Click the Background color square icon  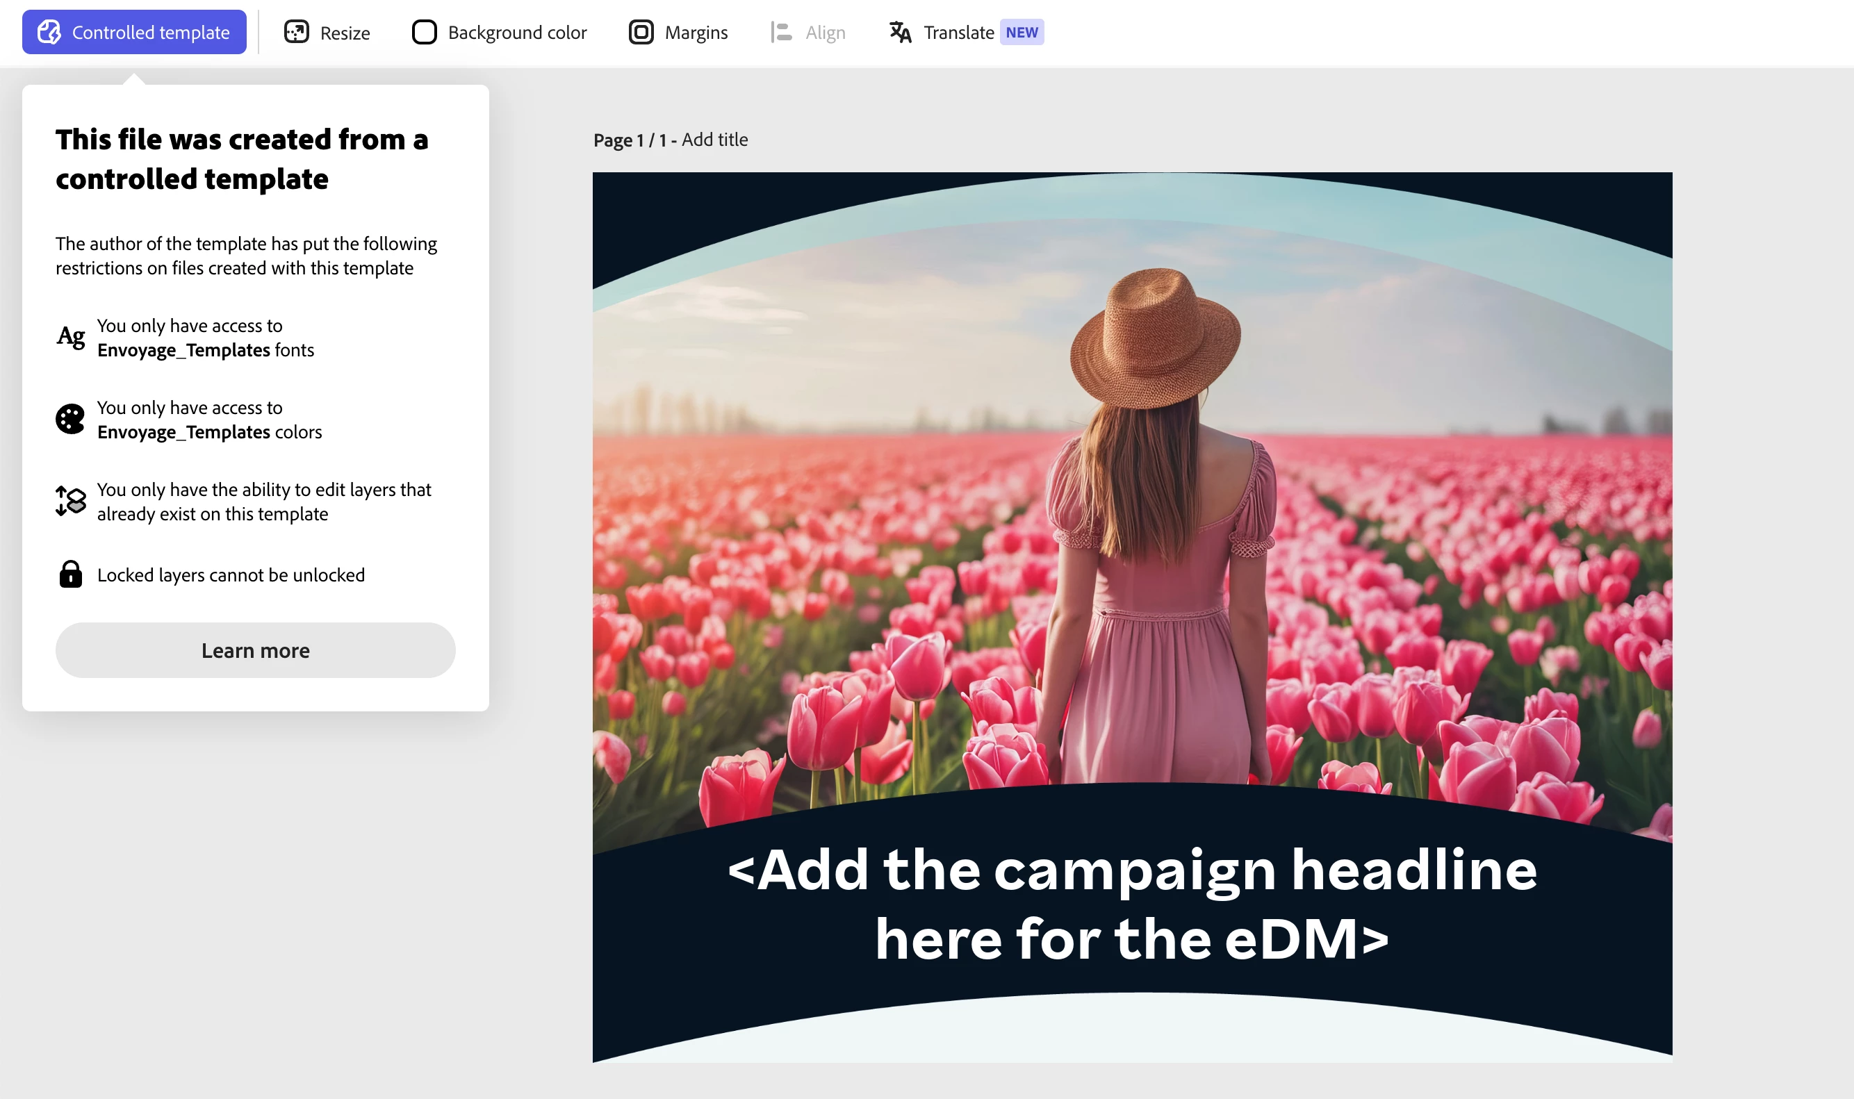click(424, 32)
